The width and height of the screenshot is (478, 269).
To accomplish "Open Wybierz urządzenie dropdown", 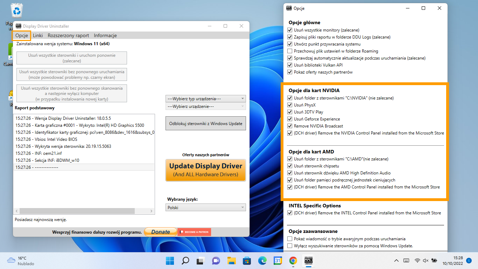I will point(206,106).
